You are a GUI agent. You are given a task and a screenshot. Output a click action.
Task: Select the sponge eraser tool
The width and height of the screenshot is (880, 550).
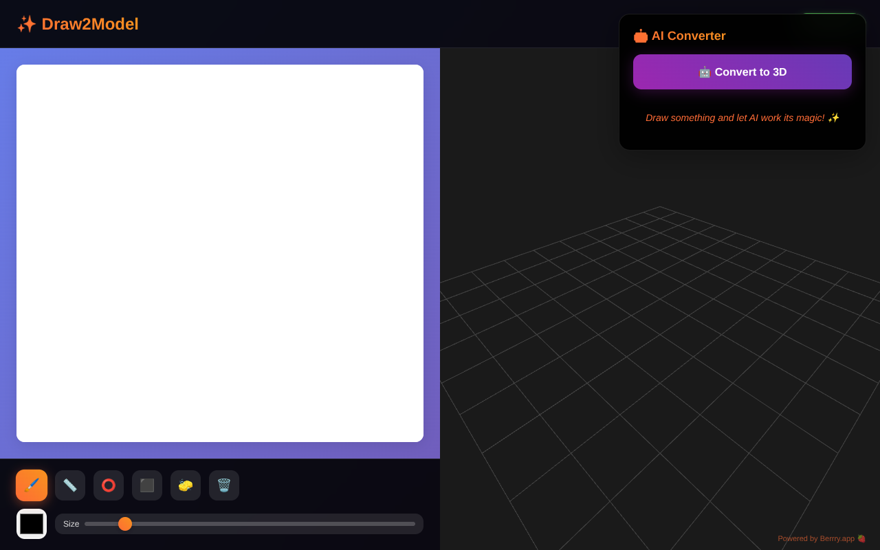tap(185, 485)
